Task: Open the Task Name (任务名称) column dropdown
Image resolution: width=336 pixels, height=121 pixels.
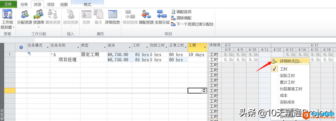Action: [78, 47]
